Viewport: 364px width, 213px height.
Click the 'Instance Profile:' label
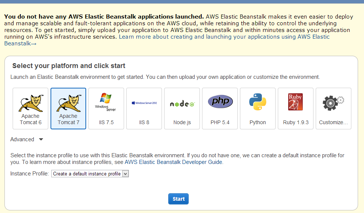[29, 174]
